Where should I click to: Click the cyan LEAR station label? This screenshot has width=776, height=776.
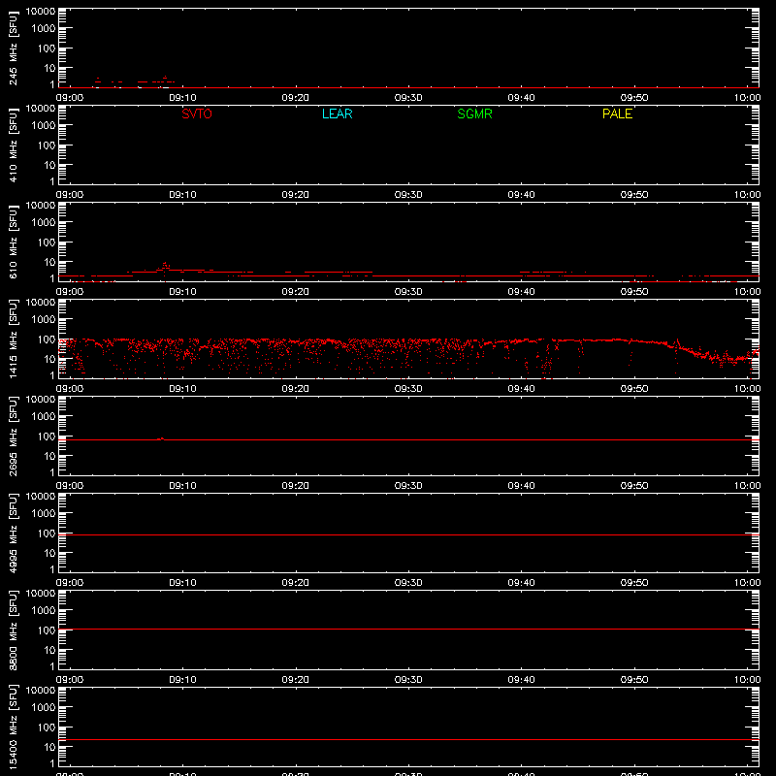337,113
